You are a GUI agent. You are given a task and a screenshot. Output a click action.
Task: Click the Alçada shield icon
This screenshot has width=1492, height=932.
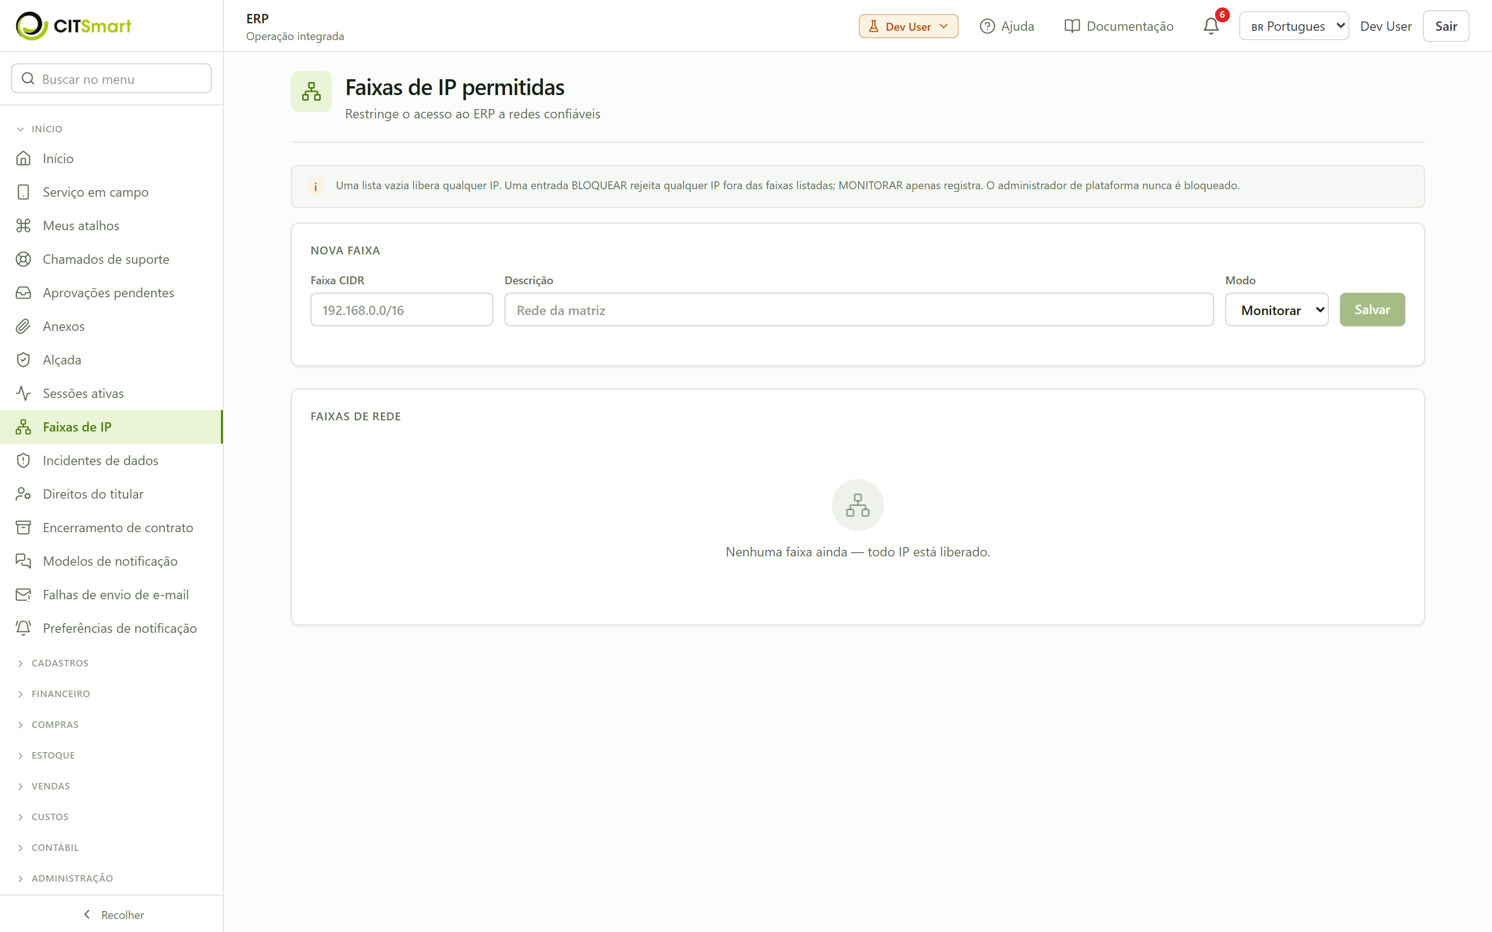23,360
